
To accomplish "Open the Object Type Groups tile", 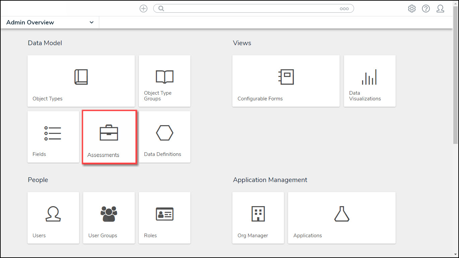I will pyautogui.click(x=164, y=81).
